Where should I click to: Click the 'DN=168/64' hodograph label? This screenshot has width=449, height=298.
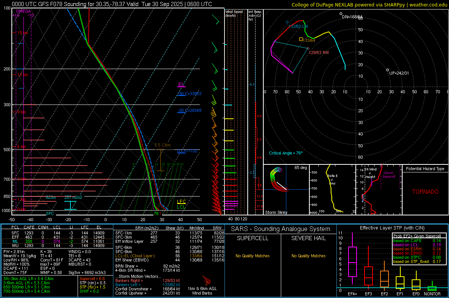352,17
